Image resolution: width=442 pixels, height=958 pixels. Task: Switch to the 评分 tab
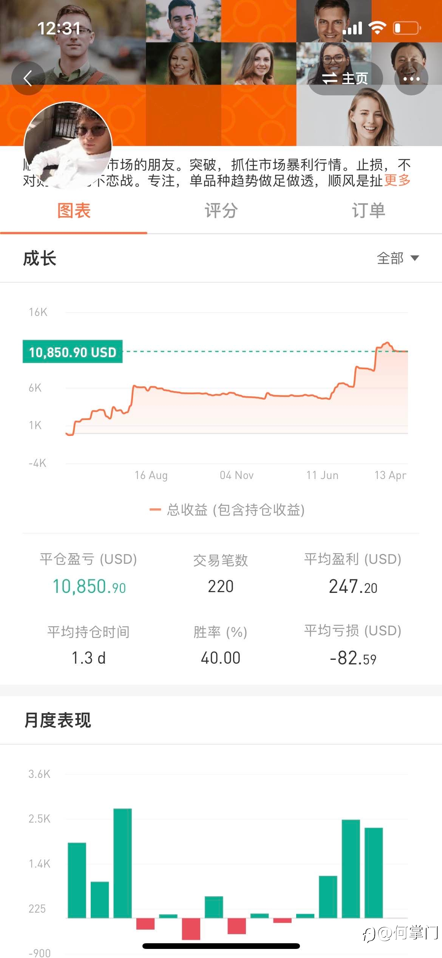click(x=221, y=211)
